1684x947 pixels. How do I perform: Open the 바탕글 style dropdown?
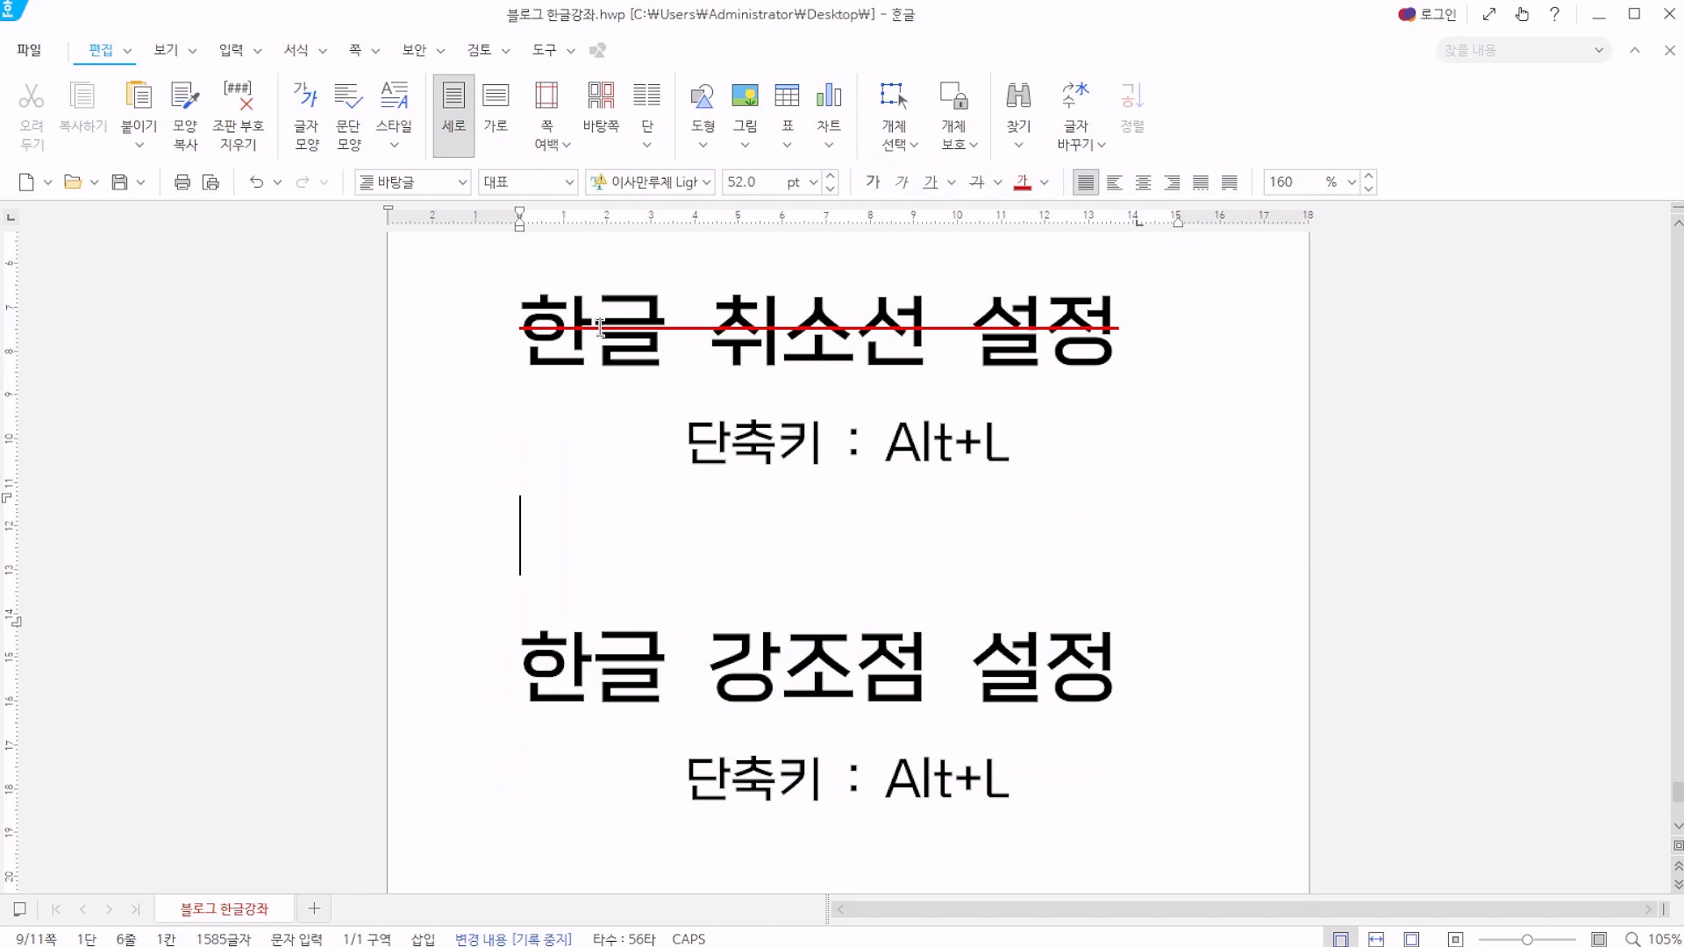(462, 182)
